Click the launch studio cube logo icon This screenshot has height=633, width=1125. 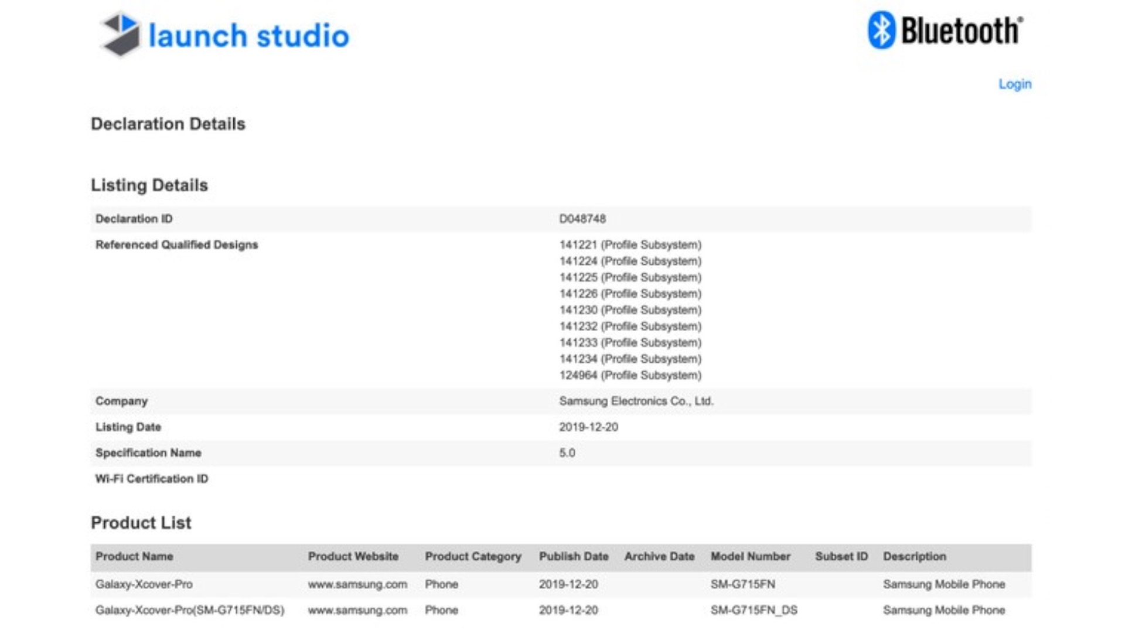pyautogui.click(x=121, y=34)
